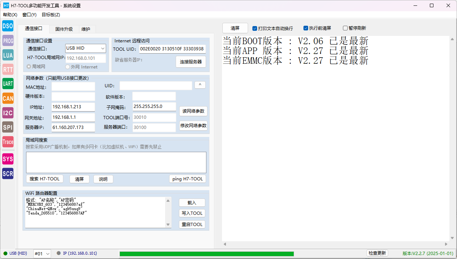Click the green progress bar
Screen dimensions: 457x259
pos(206,254)
